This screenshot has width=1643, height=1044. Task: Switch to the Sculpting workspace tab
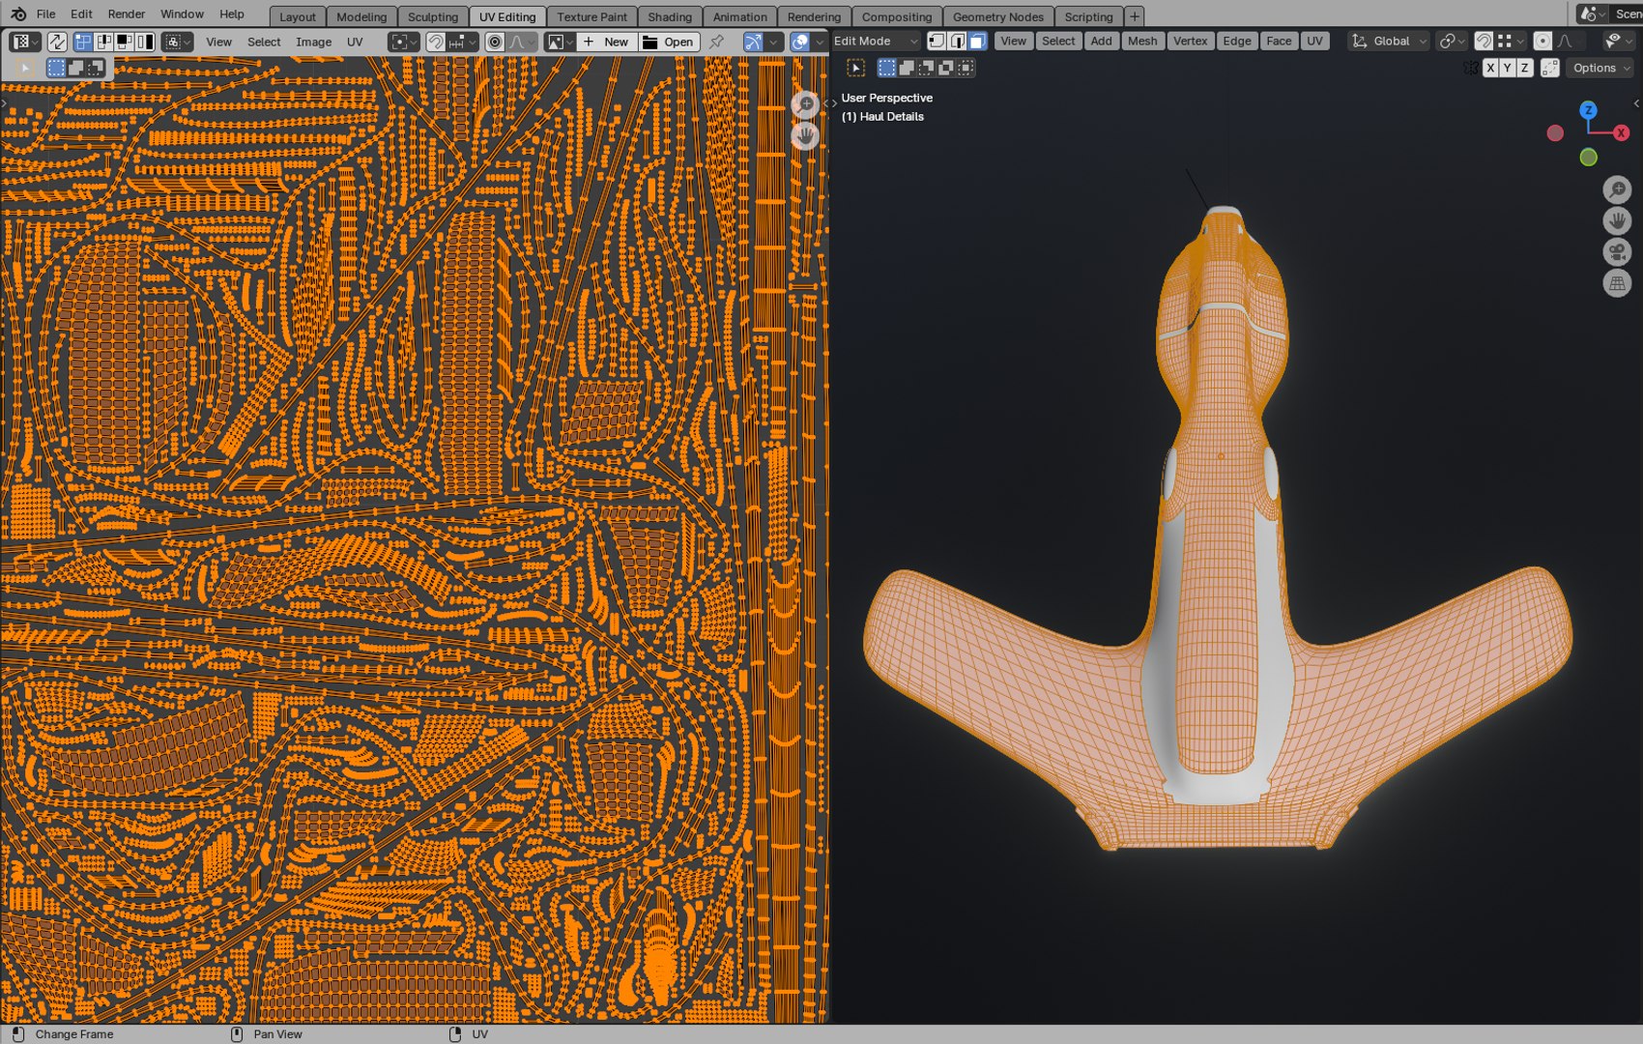coord(432,16)
